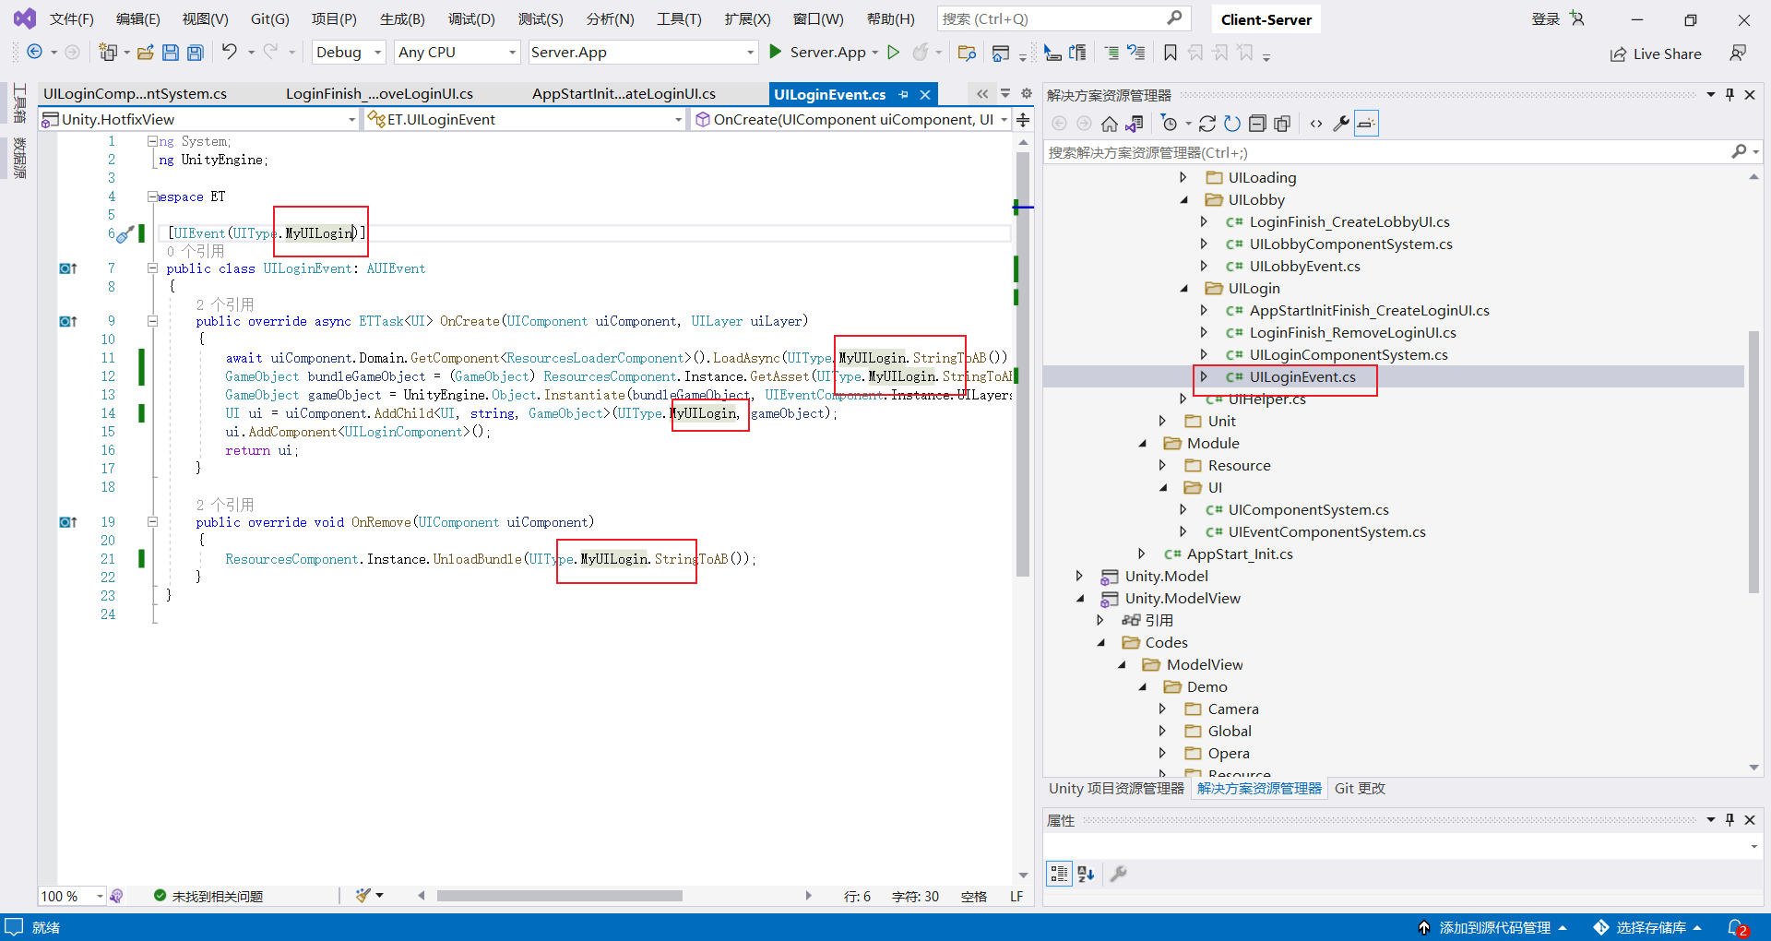Open the notifications bell showing 2 alerts
Viewport: 1771px width, 941px height.
tap(1740, 927)
